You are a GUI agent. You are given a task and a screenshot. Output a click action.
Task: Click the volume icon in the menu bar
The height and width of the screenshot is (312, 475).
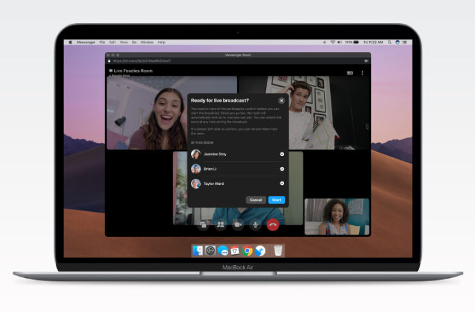click(x=340, y=42)
